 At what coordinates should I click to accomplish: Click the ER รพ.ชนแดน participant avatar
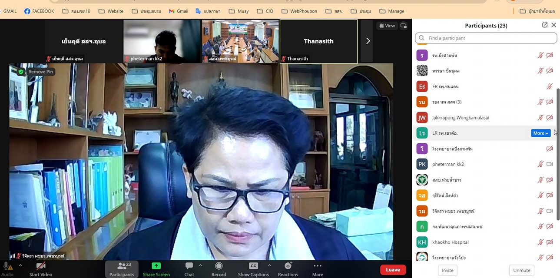(x=422, y=86)
